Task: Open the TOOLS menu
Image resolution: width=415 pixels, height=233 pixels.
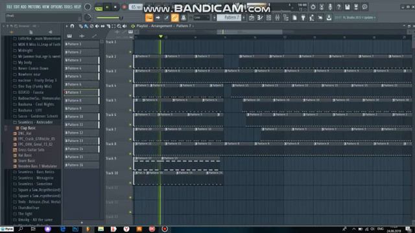Action: click(x=69, y=6)
